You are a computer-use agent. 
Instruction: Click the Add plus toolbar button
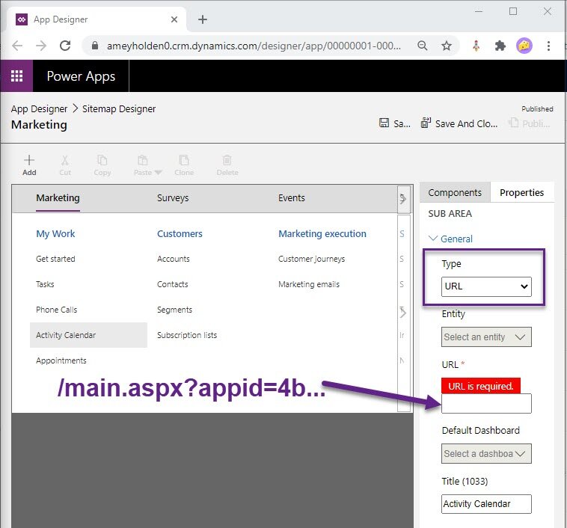pyautogui.click(x=29, y=165)
